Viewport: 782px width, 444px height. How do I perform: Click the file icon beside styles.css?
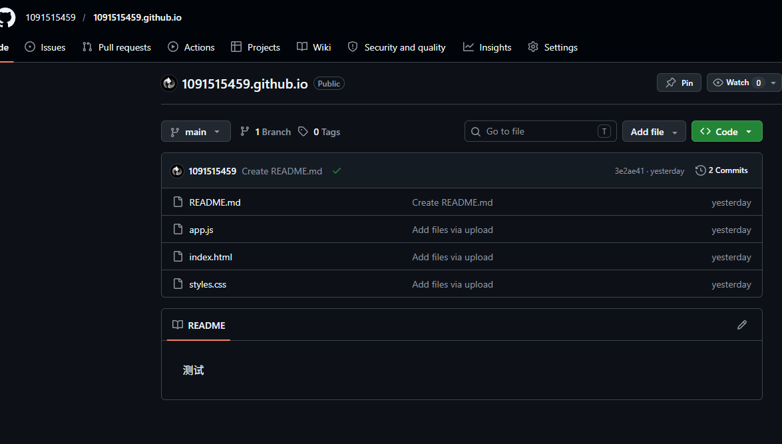[x=178, y=284]
